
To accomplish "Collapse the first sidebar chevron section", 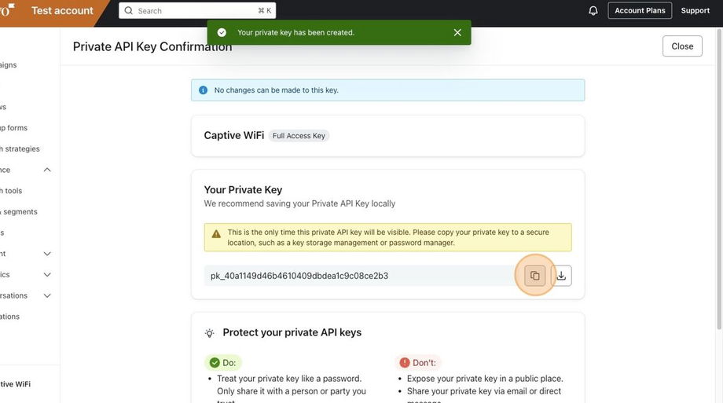I will 47,170.
